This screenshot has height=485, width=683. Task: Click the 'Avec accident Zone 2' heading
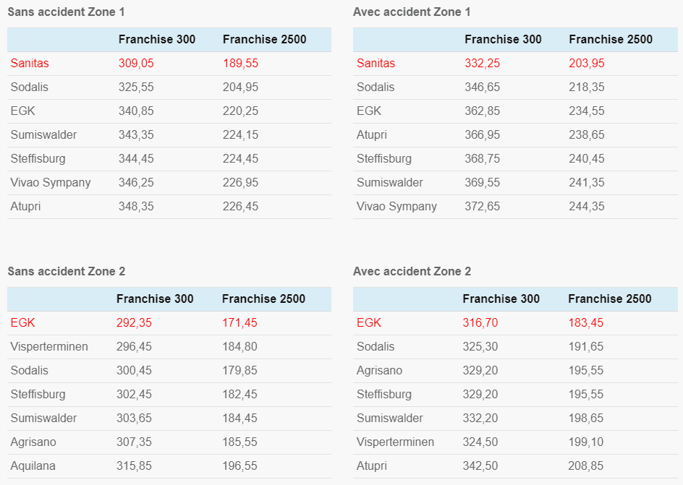(x=412, y=272)
